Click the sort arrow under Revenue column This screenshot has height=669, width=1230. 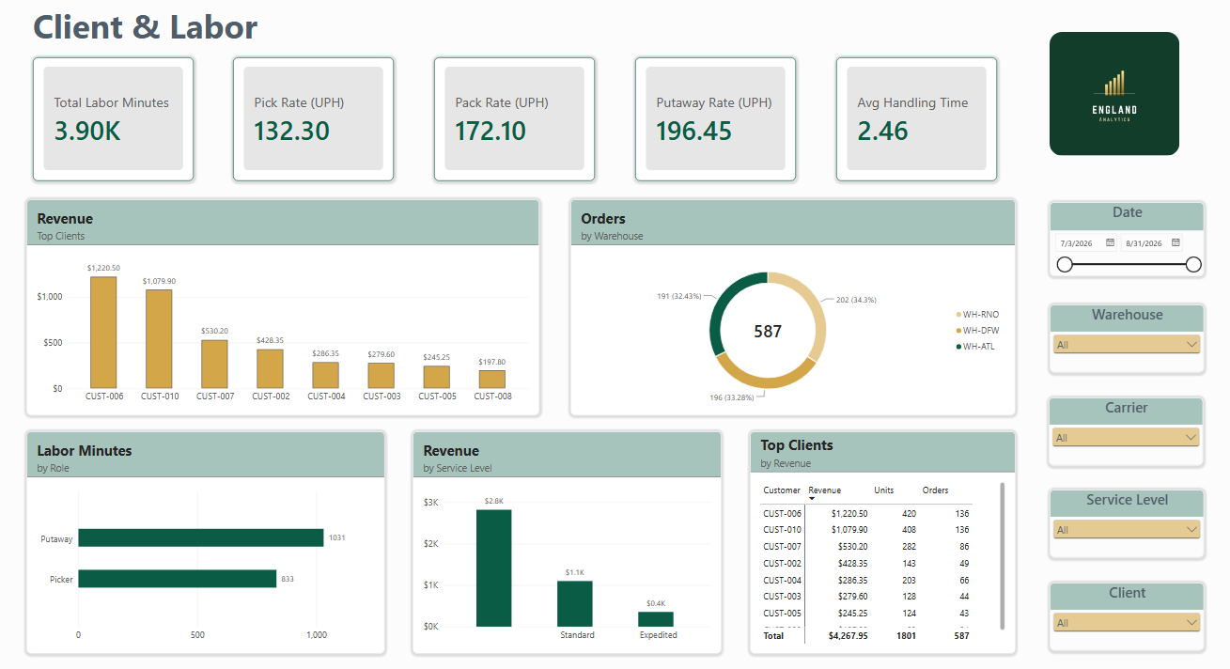[x=812, y=498]
